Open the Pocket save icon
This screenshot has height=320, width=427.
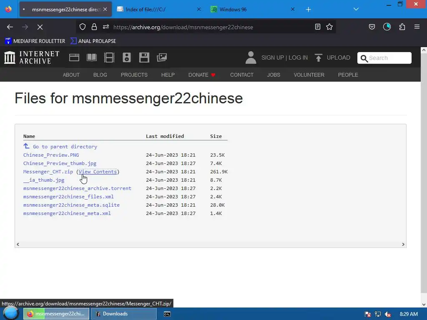pyautogui.click(x=372, y=27)
